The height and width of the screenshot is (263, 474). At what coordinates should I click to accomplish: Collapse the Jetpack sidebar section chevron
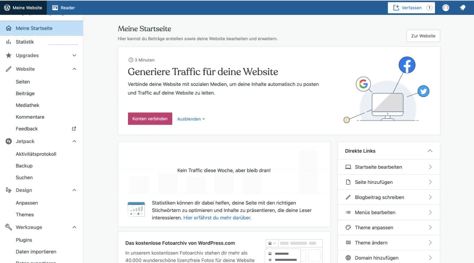(74, 141)
